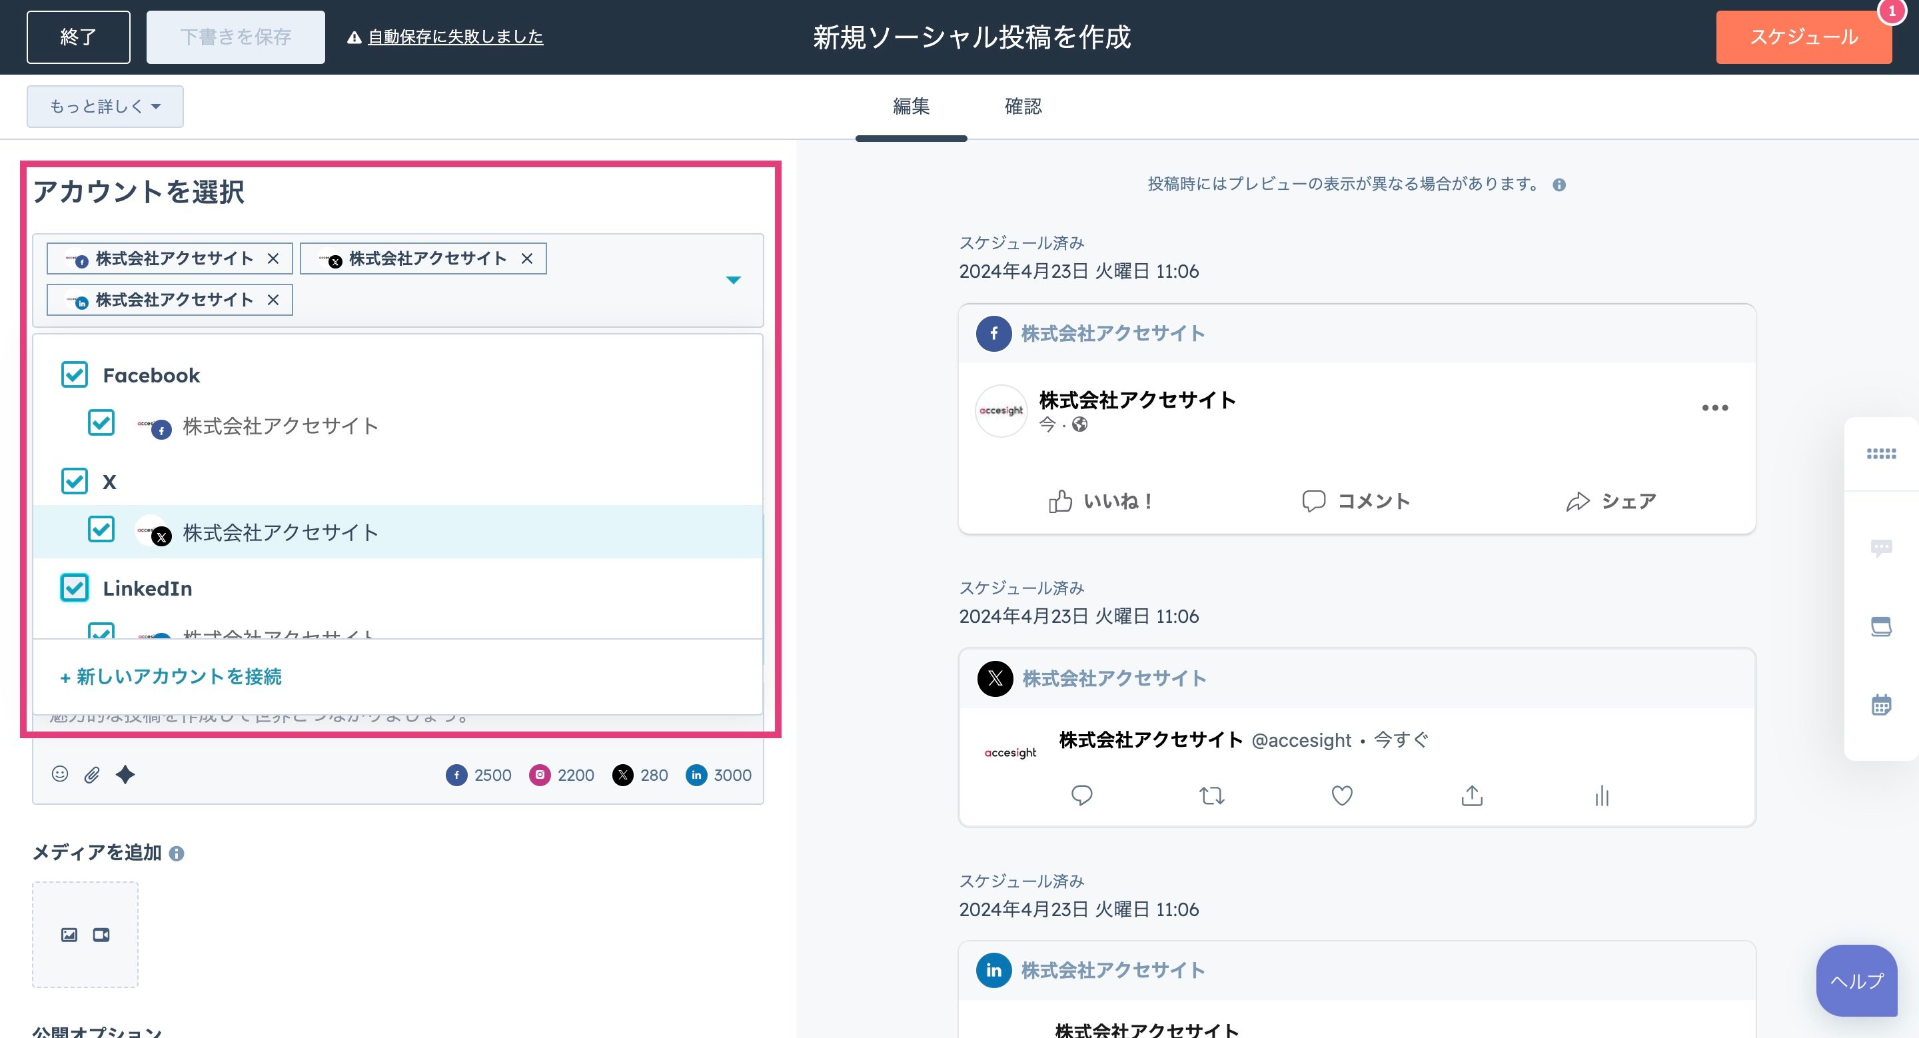This screenshot has height=1038, width=1919.
Task: Click the video upload icon under メディアを追加
Action: 102,935
